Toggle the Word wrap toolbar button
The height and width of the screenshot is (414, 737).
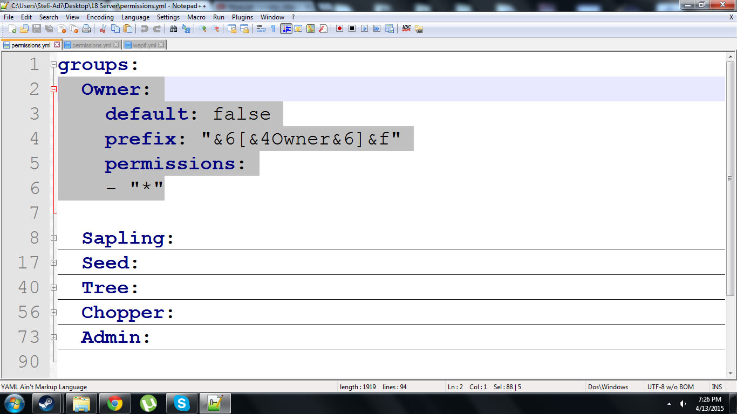[261, 29]
